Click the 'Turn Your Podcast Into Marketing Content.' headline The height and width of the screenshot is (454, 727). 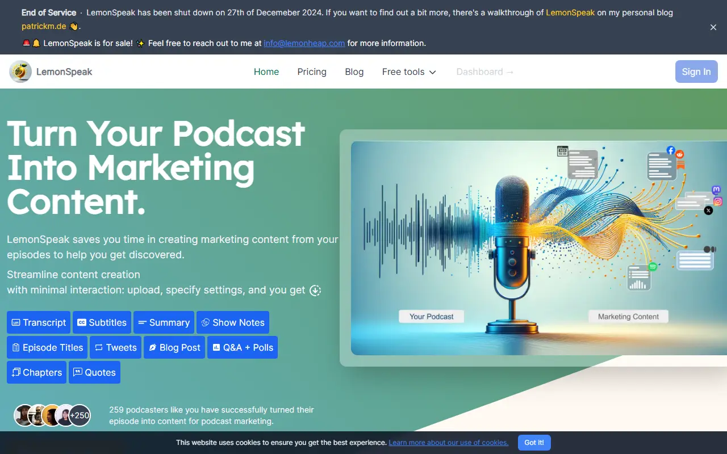pos(156,167)
